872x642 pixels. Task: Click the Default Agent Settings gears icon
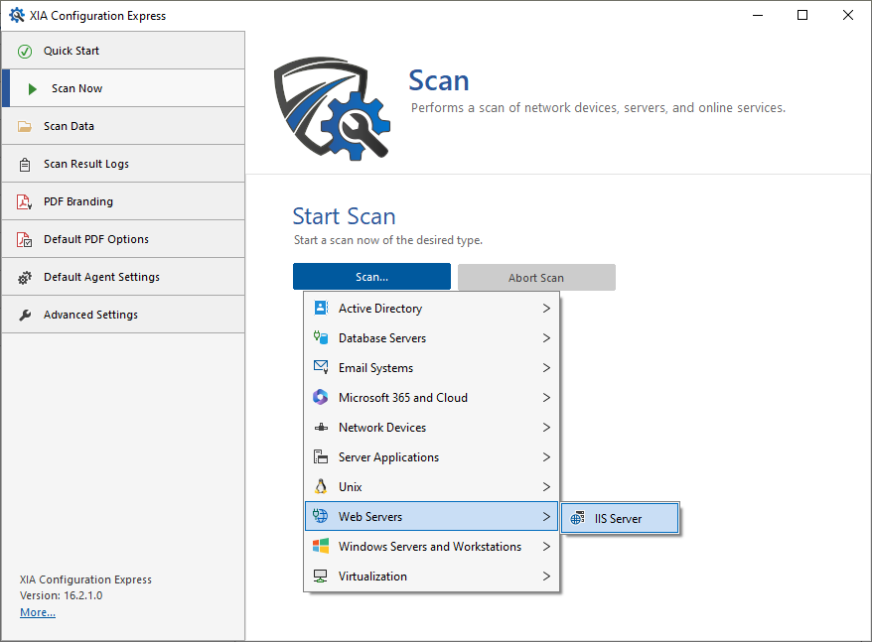tap(25, 278)
